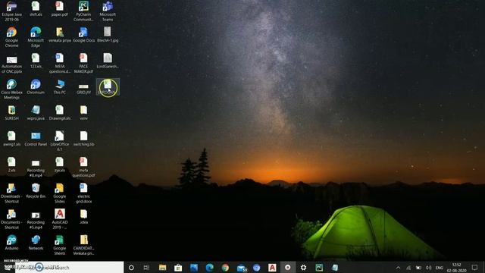Select the .idea folder on desktop
The width and height of the screenshot is (485, 273).
point(83,217)
